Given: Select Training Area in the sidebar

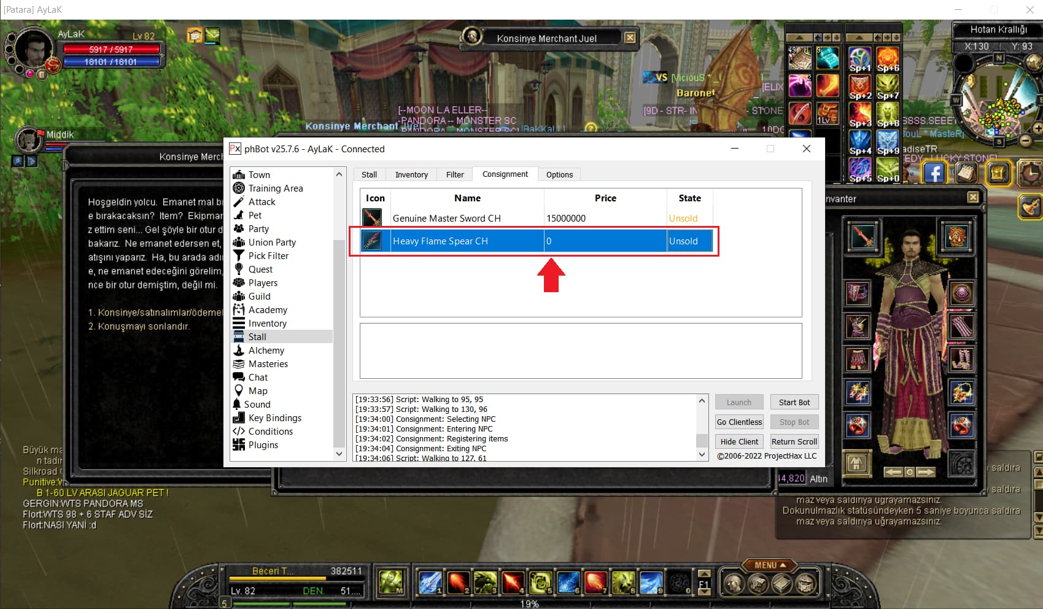Looking at the screenshot, I should [x=275, y=188].
